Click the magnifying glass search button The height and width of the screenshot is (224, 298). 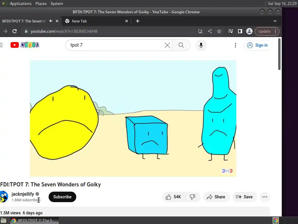click(181, 45)
